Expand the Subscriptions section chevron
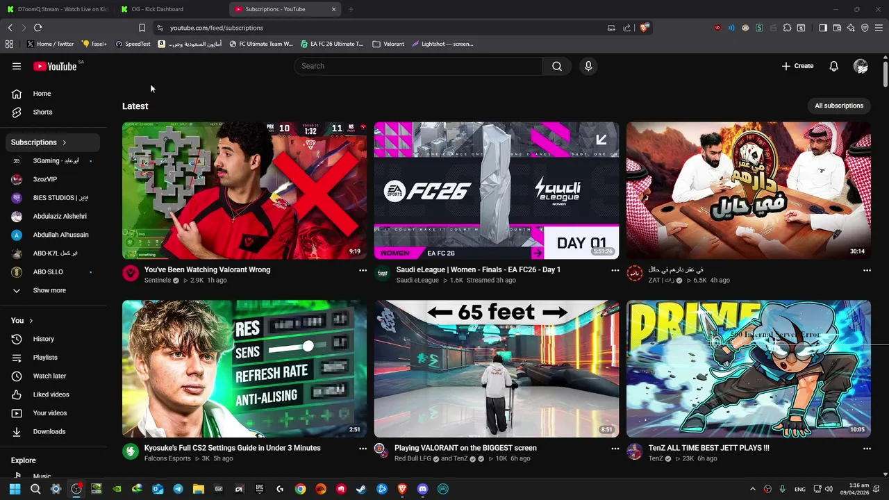889x500 pixels. [x=65, y=142]
